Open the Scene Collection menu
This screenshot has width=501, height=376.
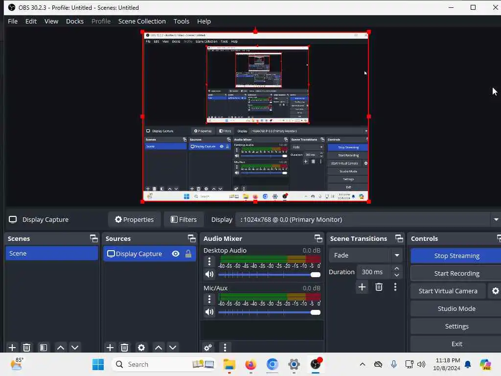(142, 22)
